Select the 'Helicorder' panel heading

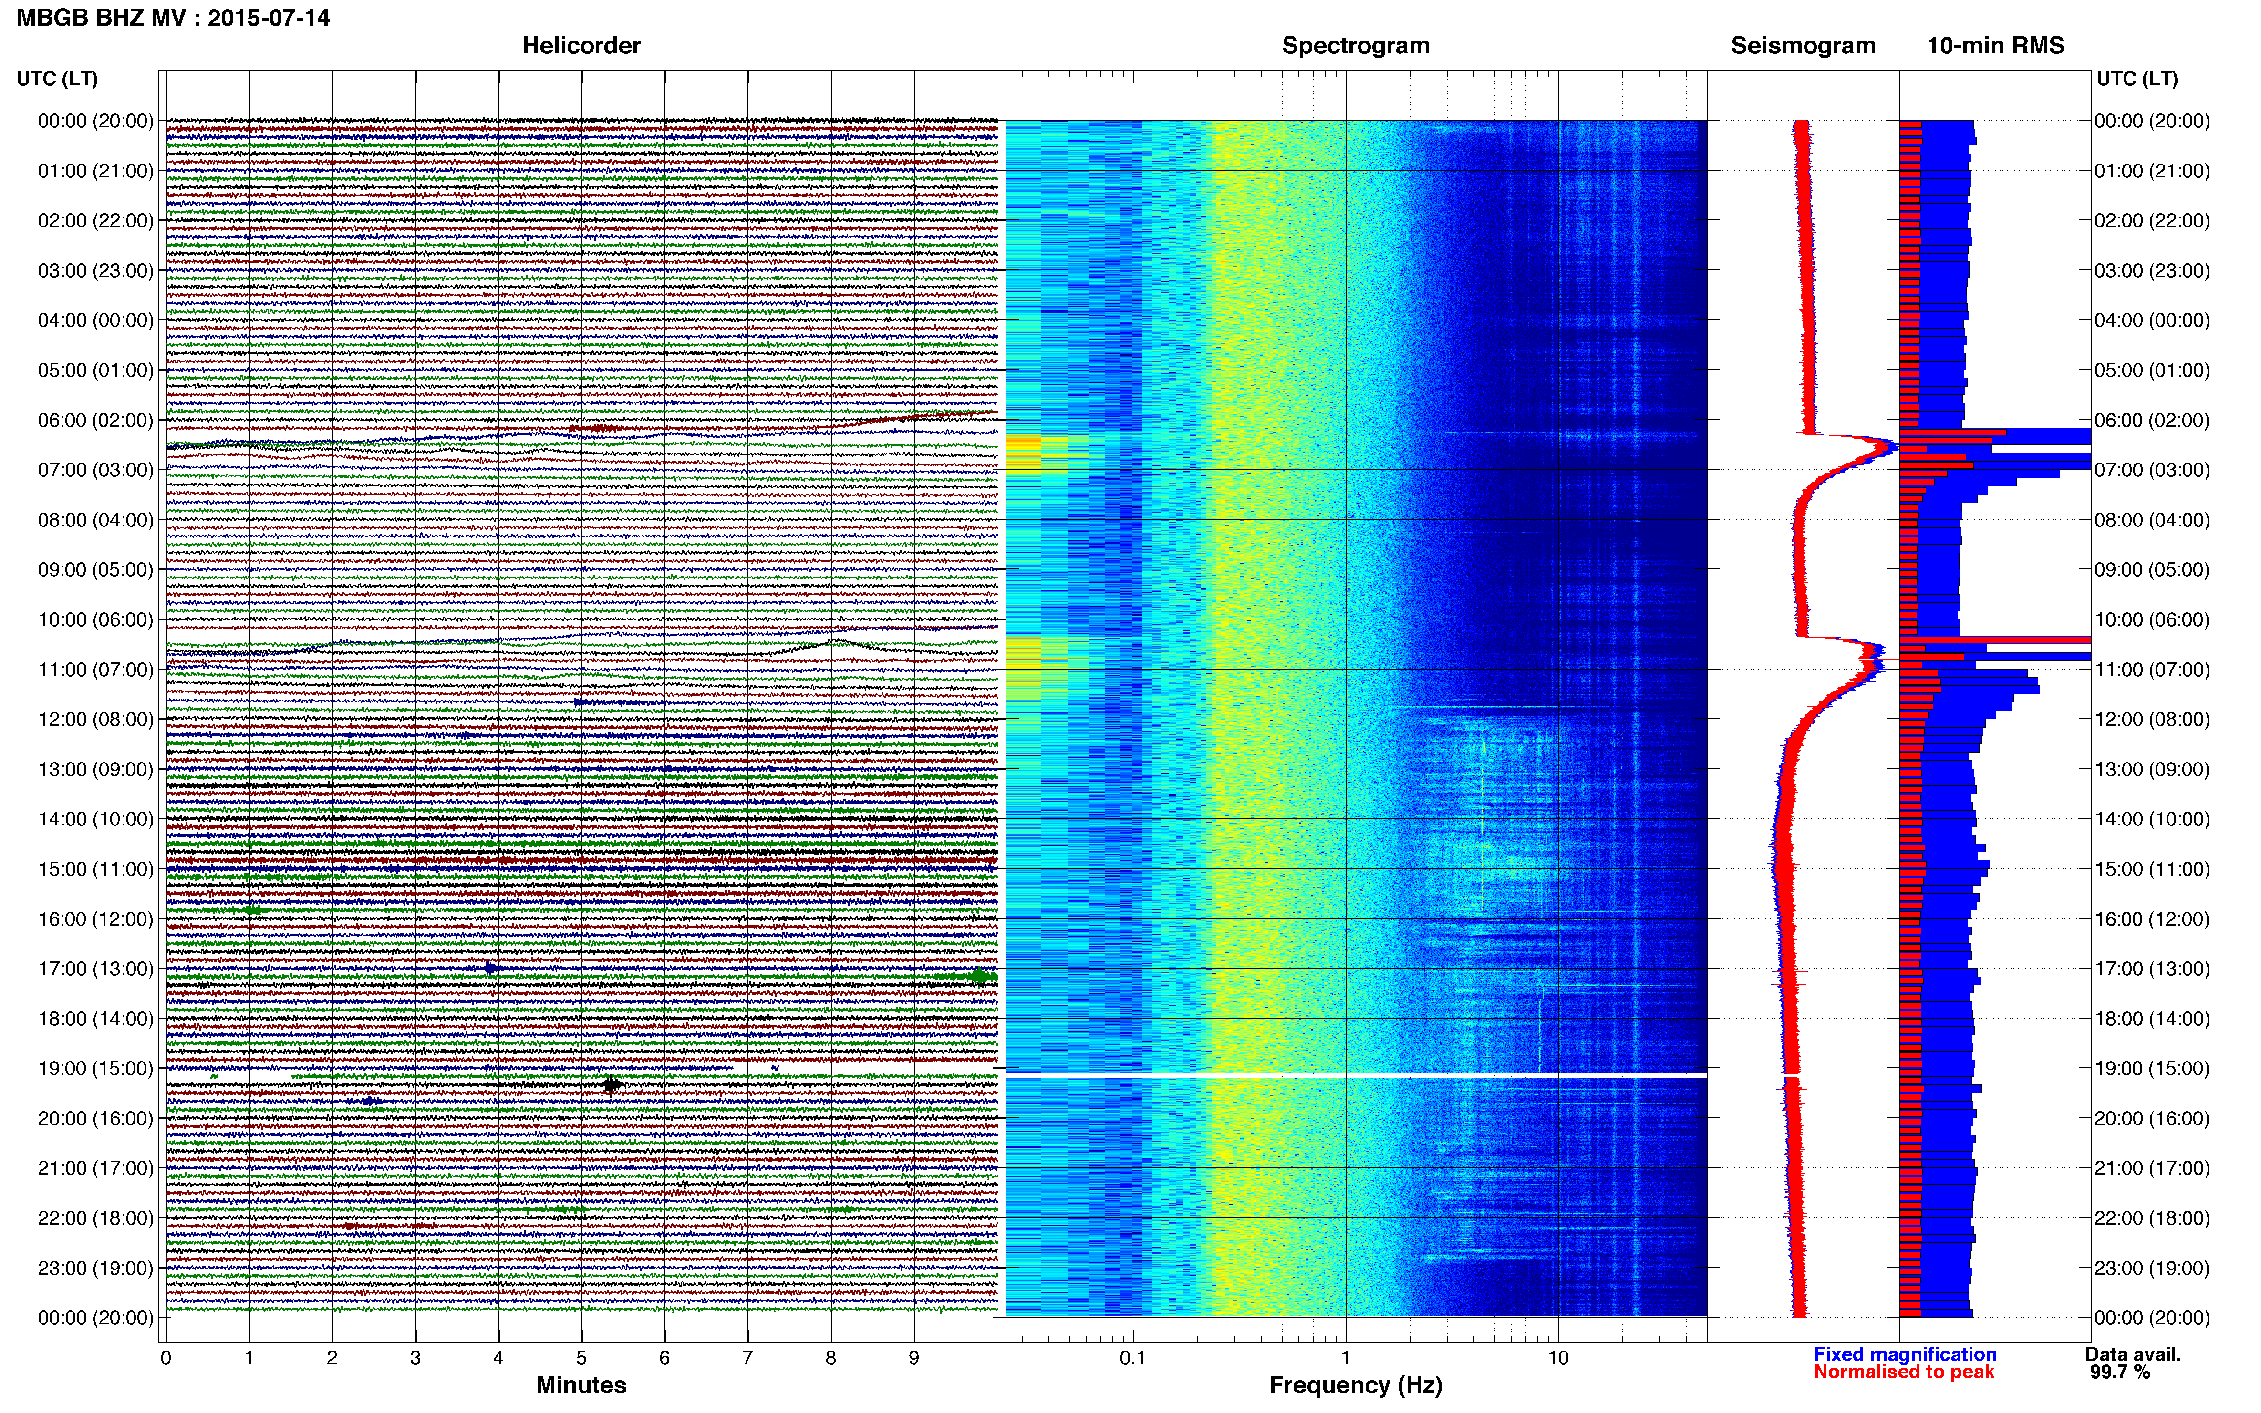[581, 46]
